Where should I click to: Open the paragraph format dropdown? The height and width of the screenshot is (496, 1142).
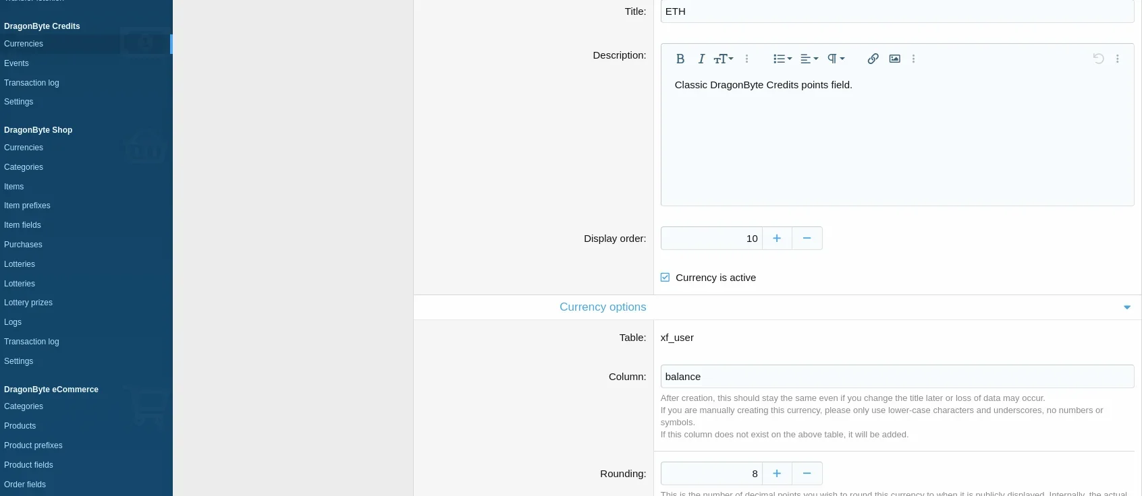tap(836, 59)
